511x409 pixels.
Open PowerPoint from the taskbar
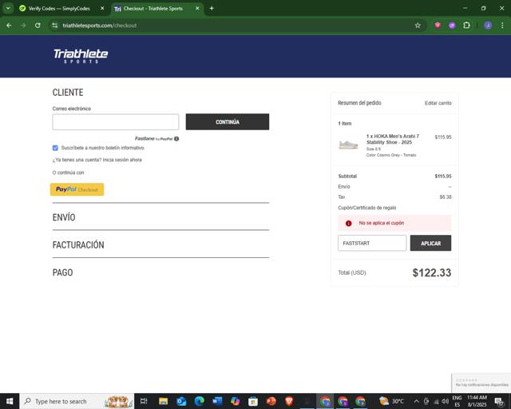pos(271,401)
